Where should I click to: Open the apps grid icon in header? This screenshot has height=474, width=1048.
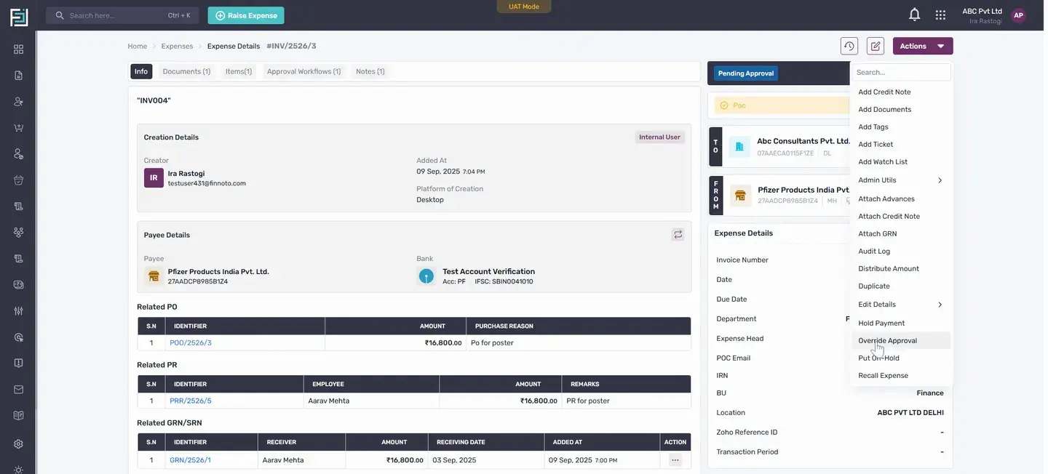point(940,15)
